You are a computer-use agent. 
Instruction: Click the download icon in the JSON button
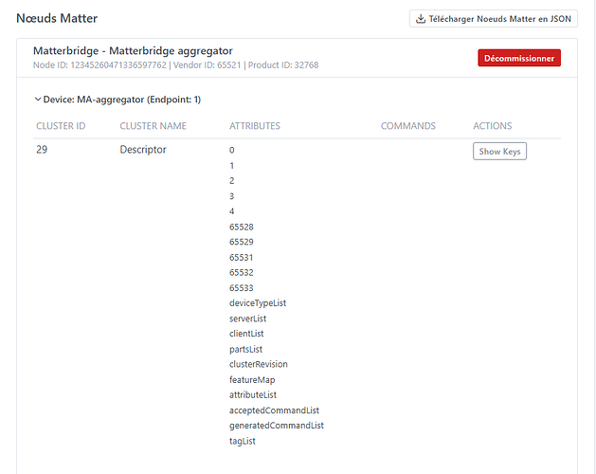click(x=421, y=18)
